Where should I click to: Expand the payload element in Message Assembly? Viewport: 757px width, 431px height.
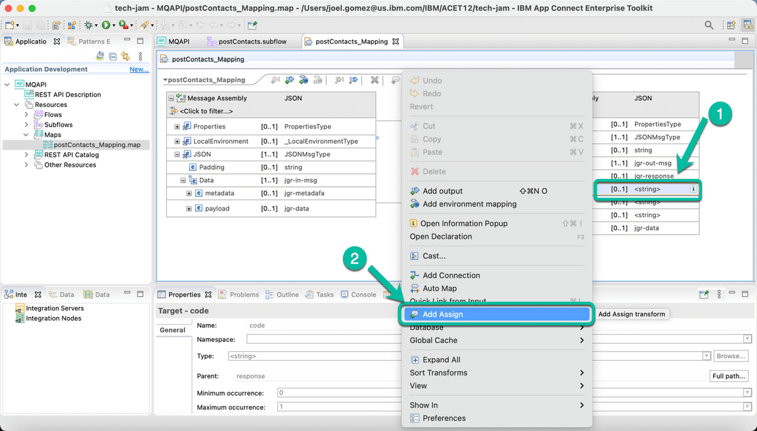pyautogui.click(x=189, y=208)
